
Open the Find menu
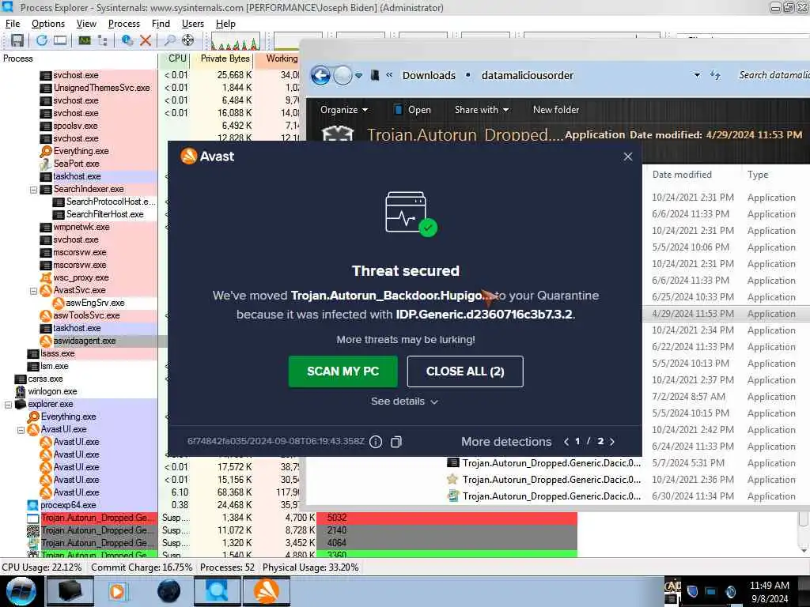pos(161,24)
